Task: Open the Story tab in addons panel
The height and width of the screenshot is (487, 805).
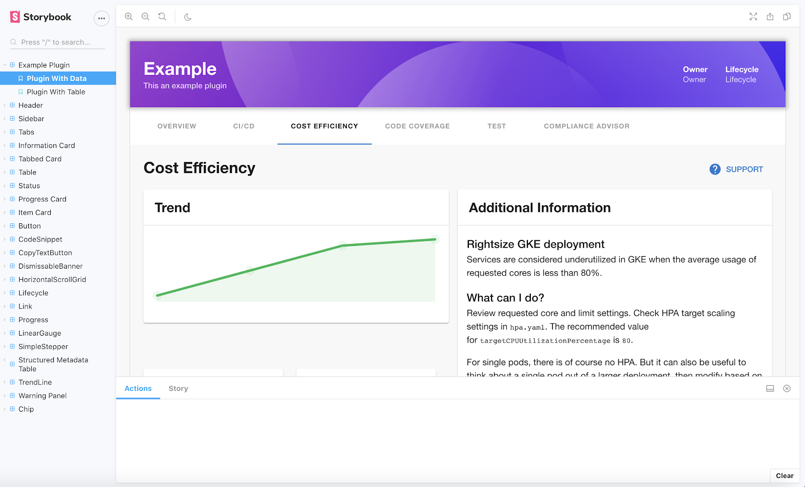Action: click(x=178, y=388)
